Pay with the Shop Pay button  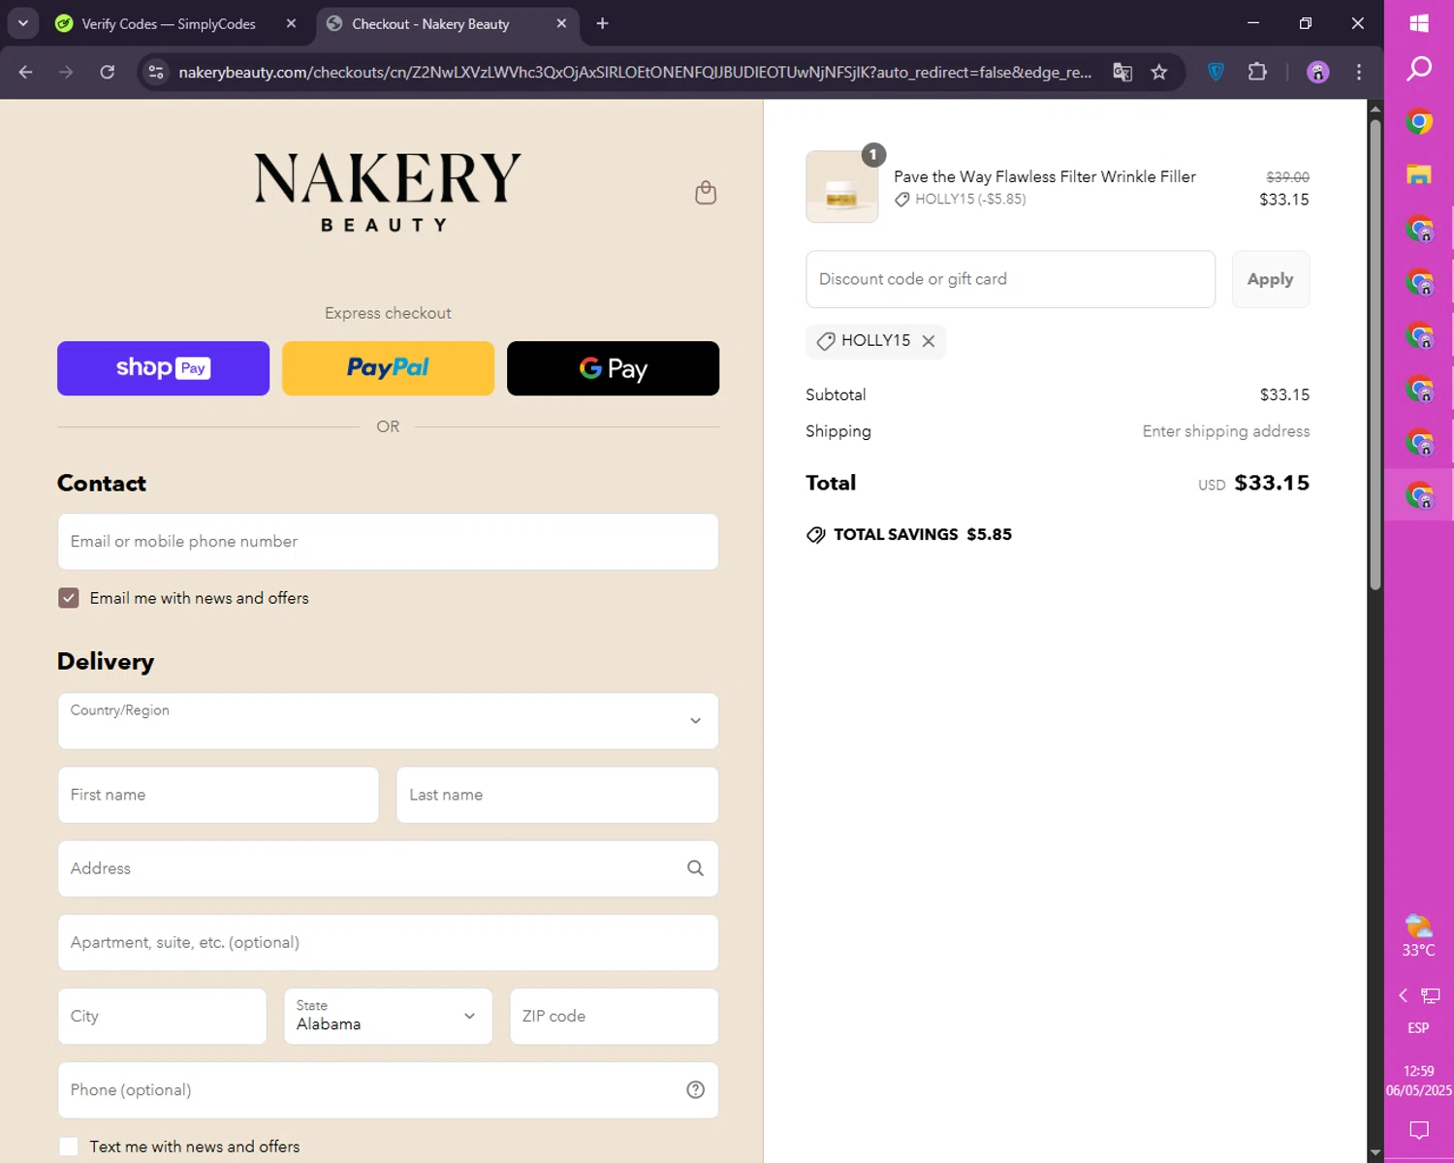[x=163, y=368]
